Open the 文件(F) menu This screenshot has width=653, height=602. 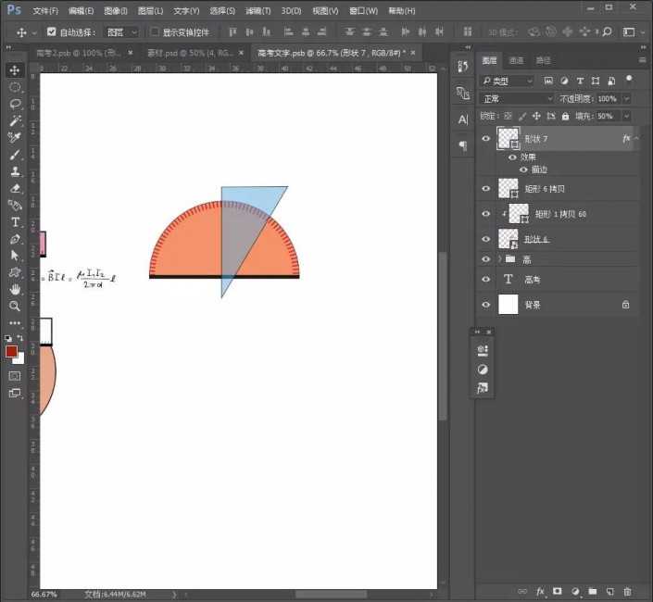[45, 11]
